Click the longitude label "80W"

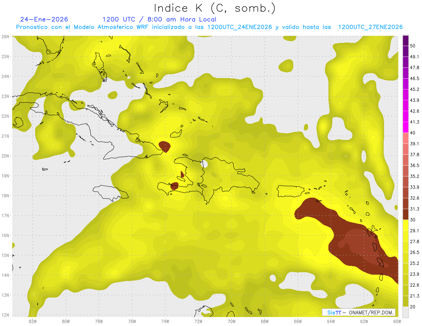pos(65,321)
